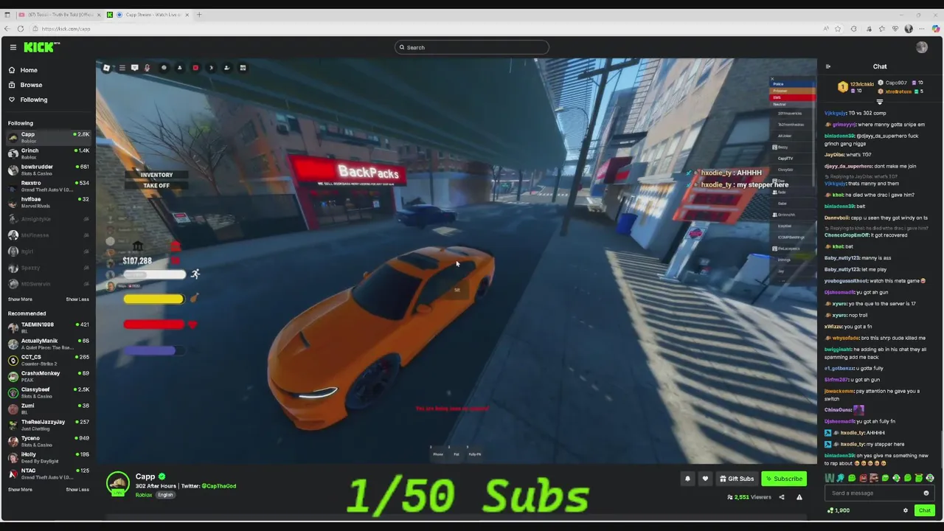944x531 pixels.
Task: Open Grinch channel in Following list
Action: (48, 153)
